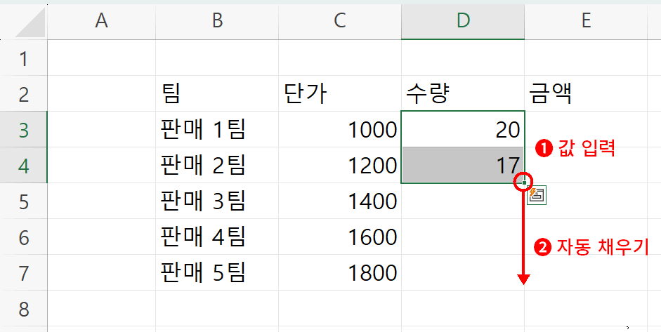
Task: Click the quantity cell showing 20
Action: (x=463, y=129)
